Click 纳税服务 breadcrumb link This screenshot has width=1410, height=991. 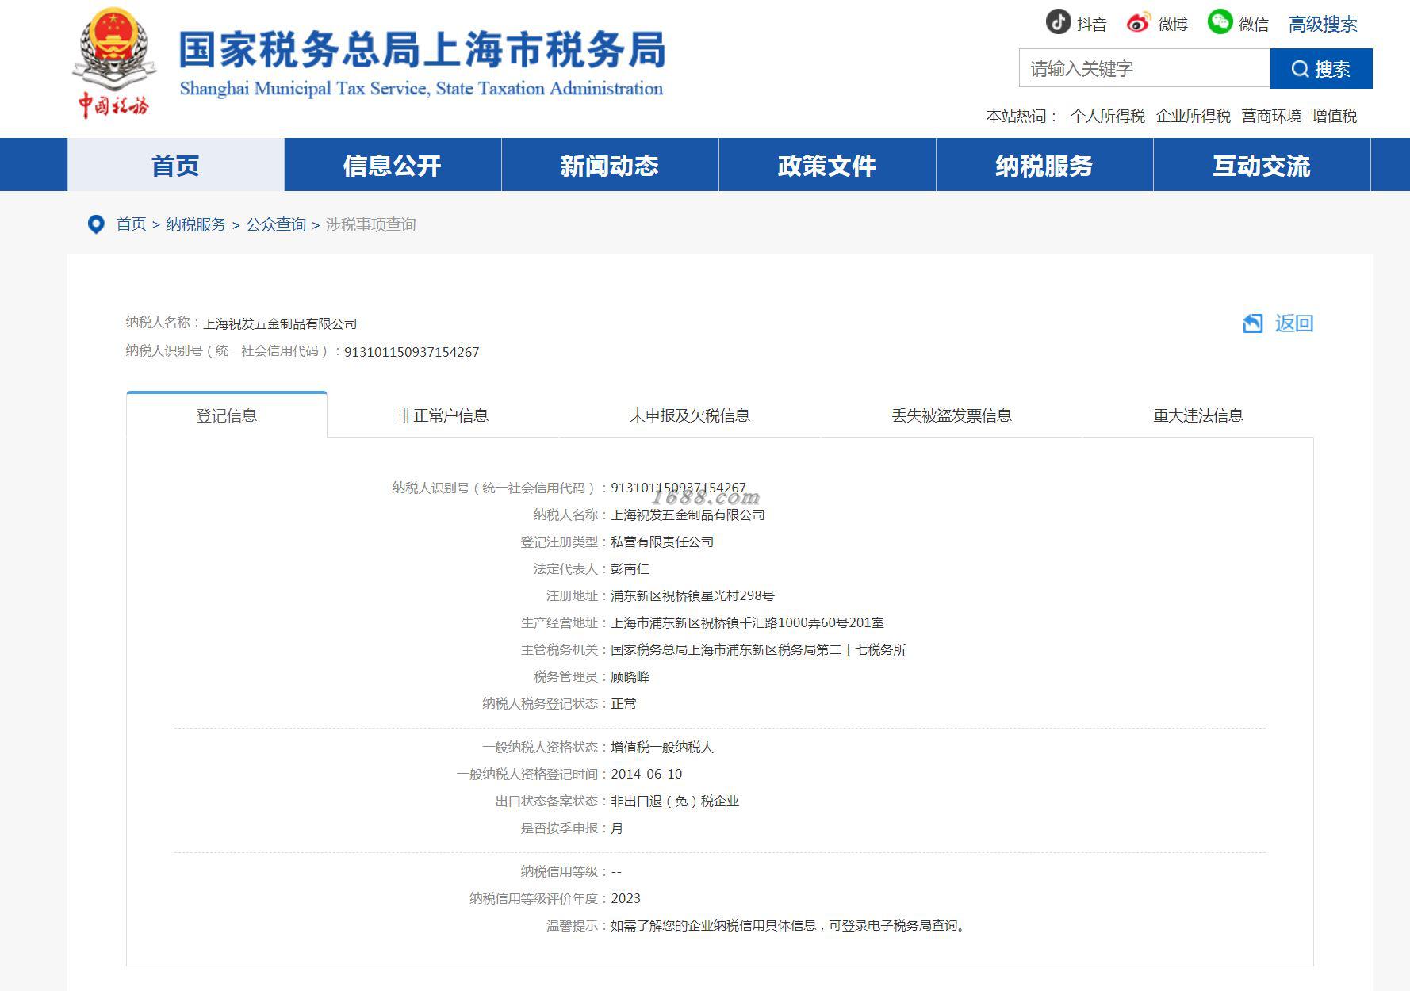pyautogui.click(x=196, y=224)
